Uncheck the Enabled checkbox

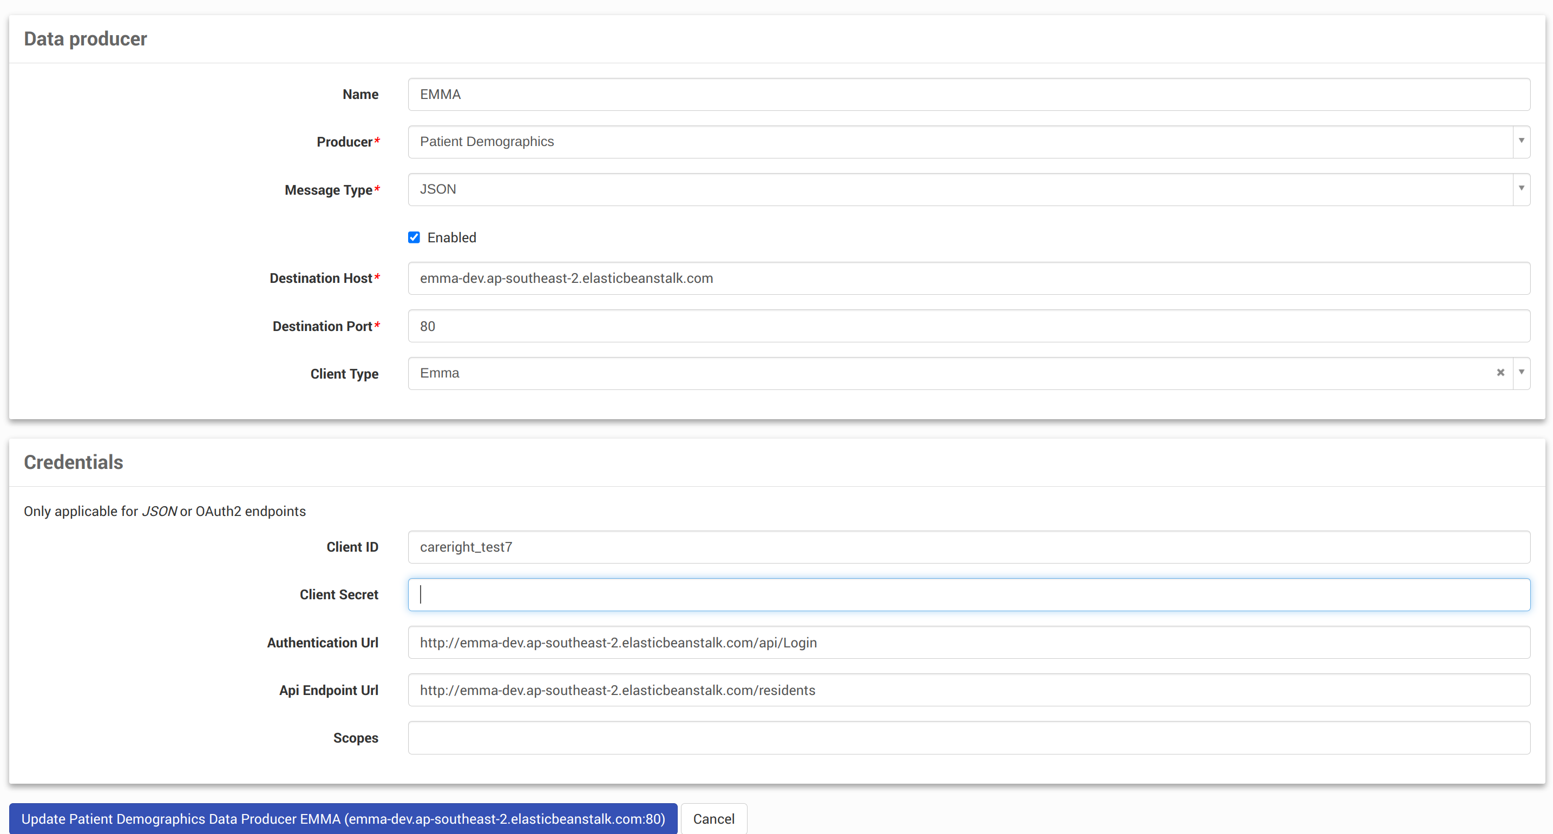(414, 237)
